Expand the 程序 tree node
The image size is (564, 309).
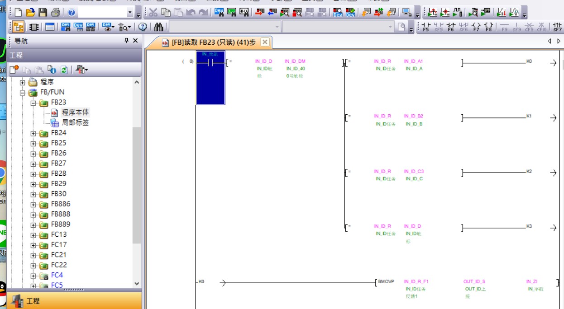pyautogui.click(x=22, y=82)
